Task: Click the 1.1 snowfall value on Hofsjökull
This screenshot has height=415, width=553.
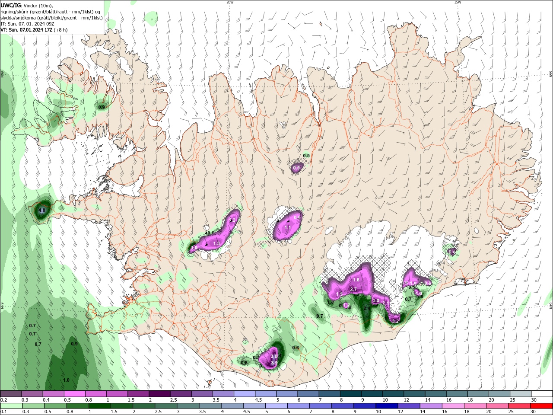Action: click(x=288, y=227)
